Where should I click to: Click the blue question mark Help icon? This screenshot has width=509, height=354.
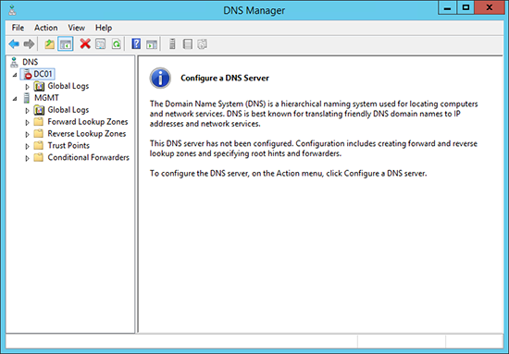[136, 43]
